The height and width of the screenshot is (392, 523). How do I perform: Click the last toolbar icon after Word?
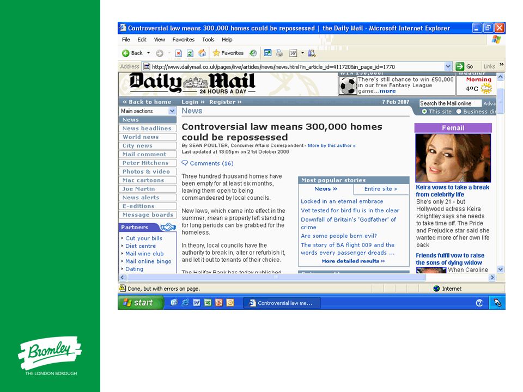coord(312,53)
